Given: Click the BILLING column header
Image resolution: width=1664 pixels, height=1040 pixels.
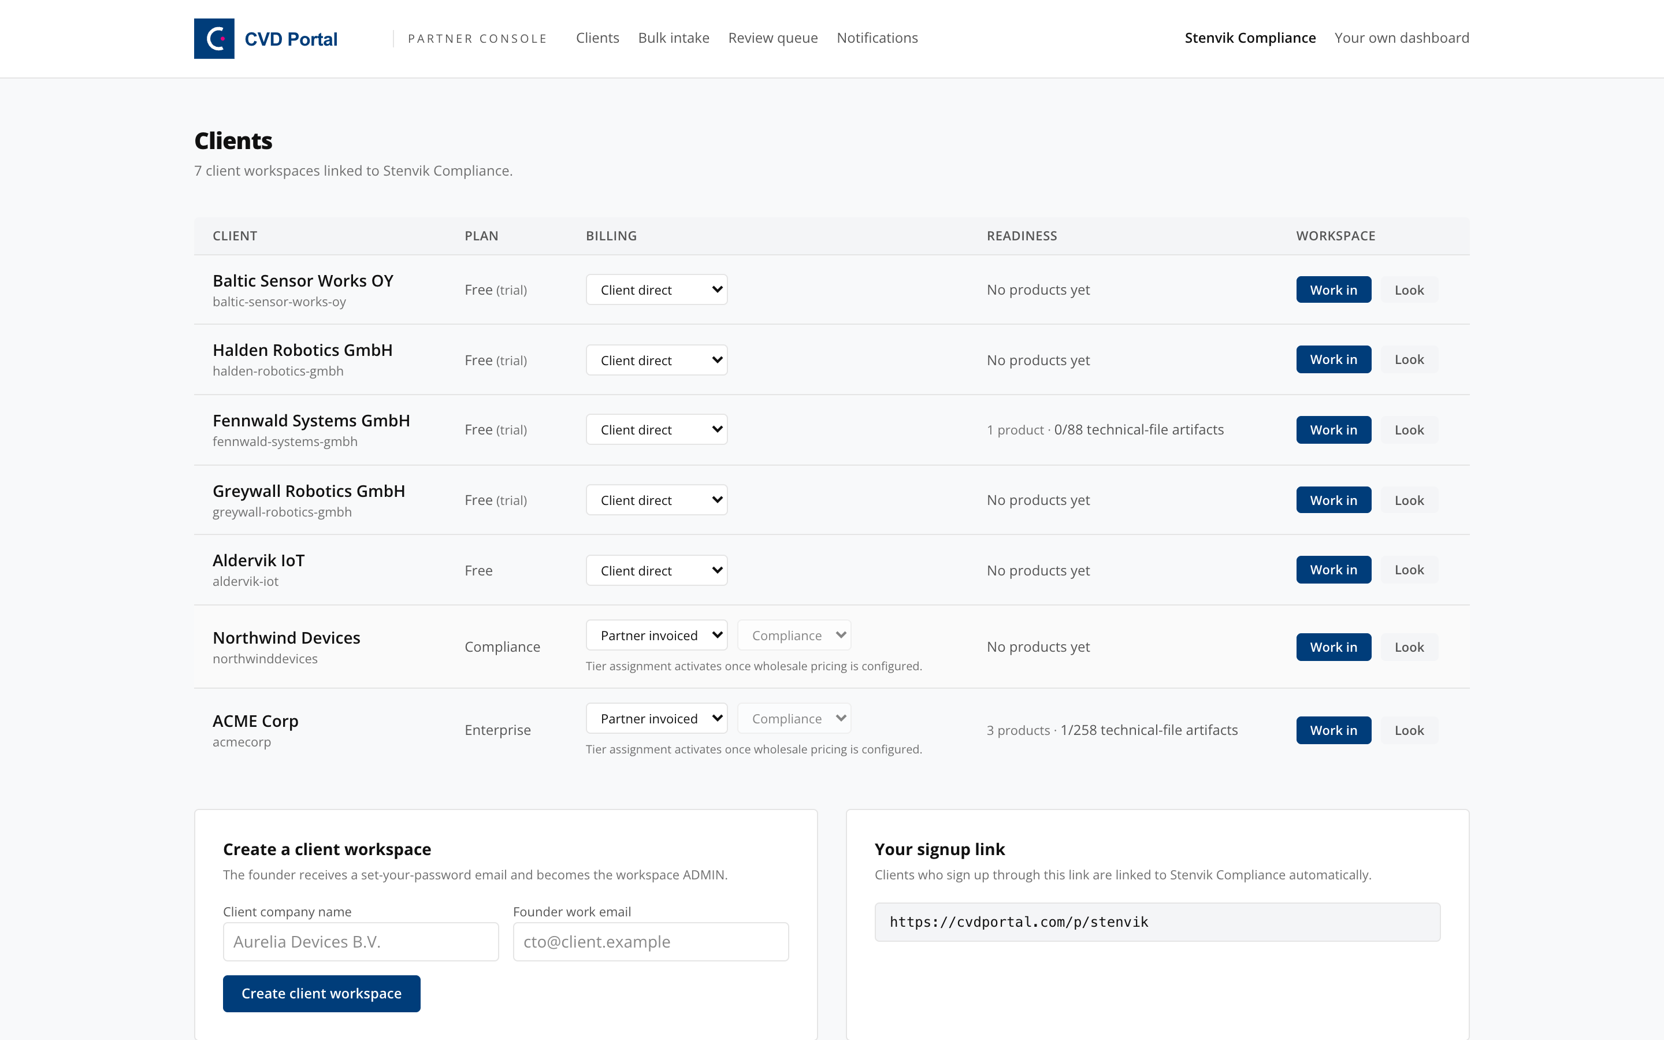Looking at the screenshot, I should [x=611, y=236].
